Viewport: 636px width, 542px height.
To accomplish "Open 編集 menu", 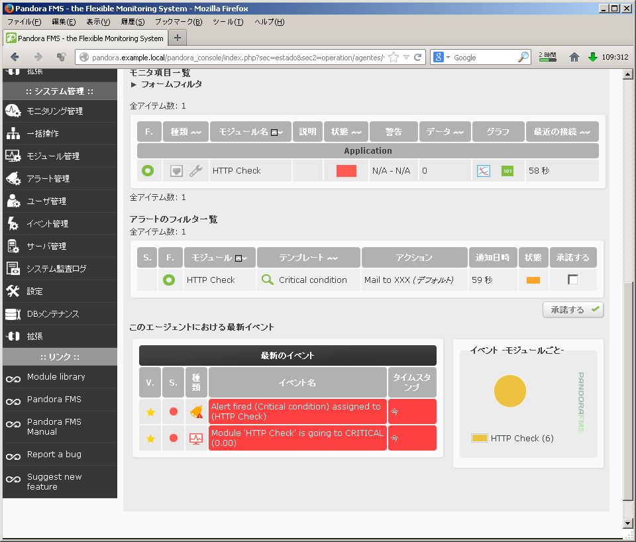I will pos(64,22).
